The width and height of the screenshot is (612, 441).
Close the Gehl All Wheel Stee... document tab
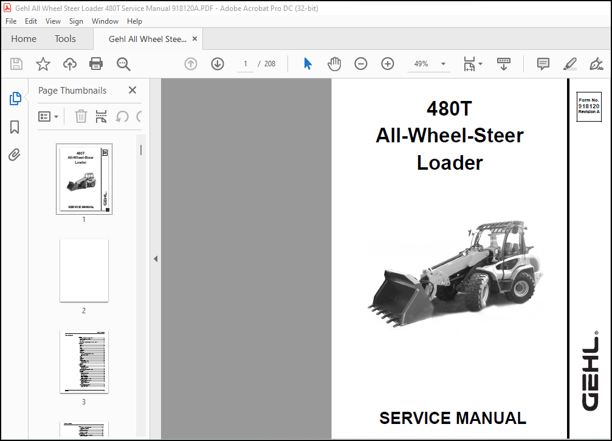(194, 39)
